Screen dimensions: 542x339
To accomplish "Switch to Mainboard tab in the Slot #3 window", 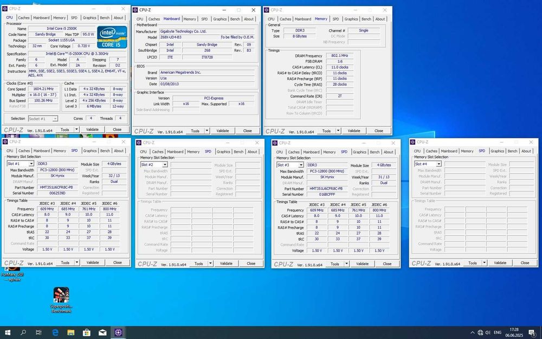I will pos(311,152).
